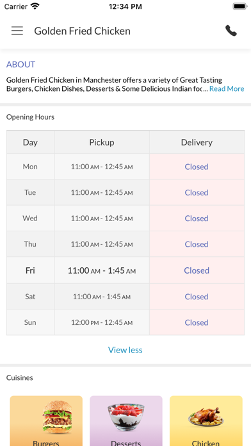Click the Delivery column header

pos(197,142)
